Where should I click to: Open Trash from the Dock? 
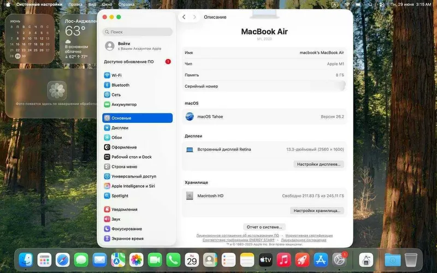tap(411, 260)
